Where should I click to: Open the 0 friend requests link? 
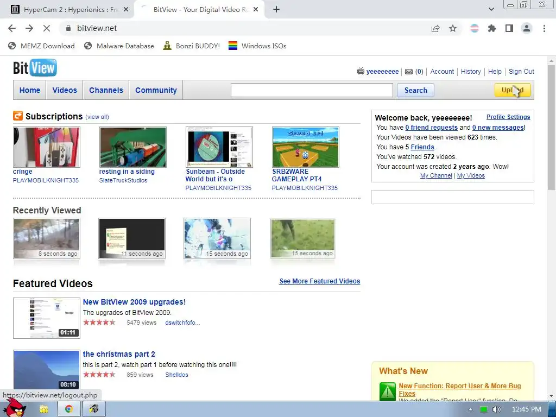(431, 127)
